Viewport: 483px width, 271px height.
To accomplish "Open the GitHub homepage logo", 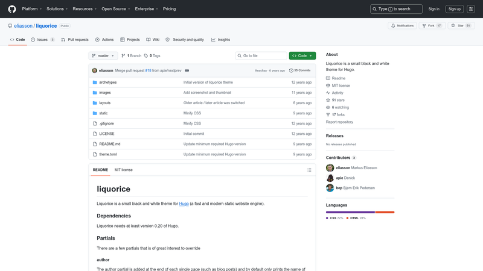I will point(12,9).
